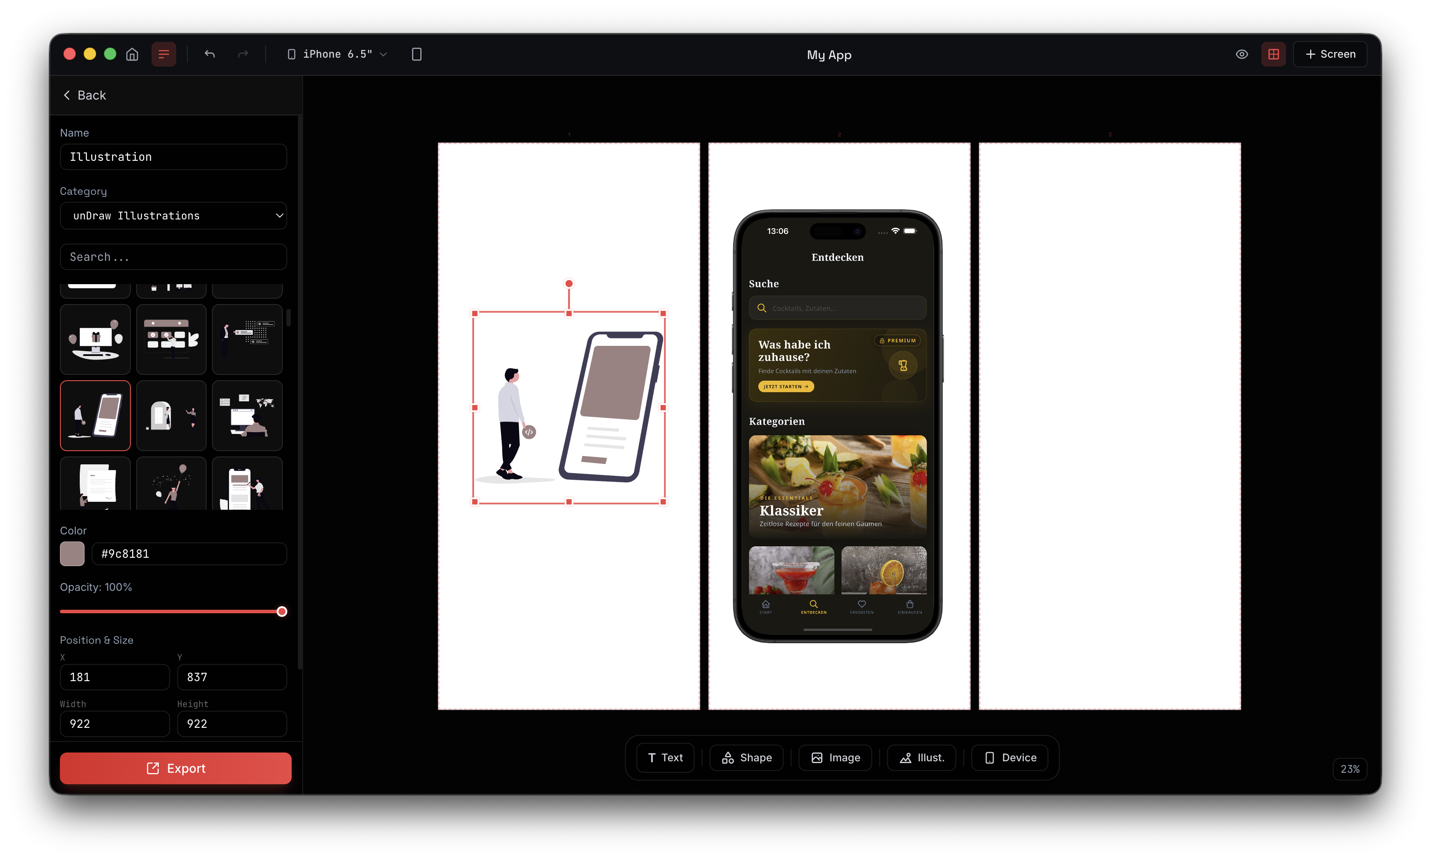Open the Home screen icon
This screenshot has height=860, width=1431.
click(x=132, y=54)
